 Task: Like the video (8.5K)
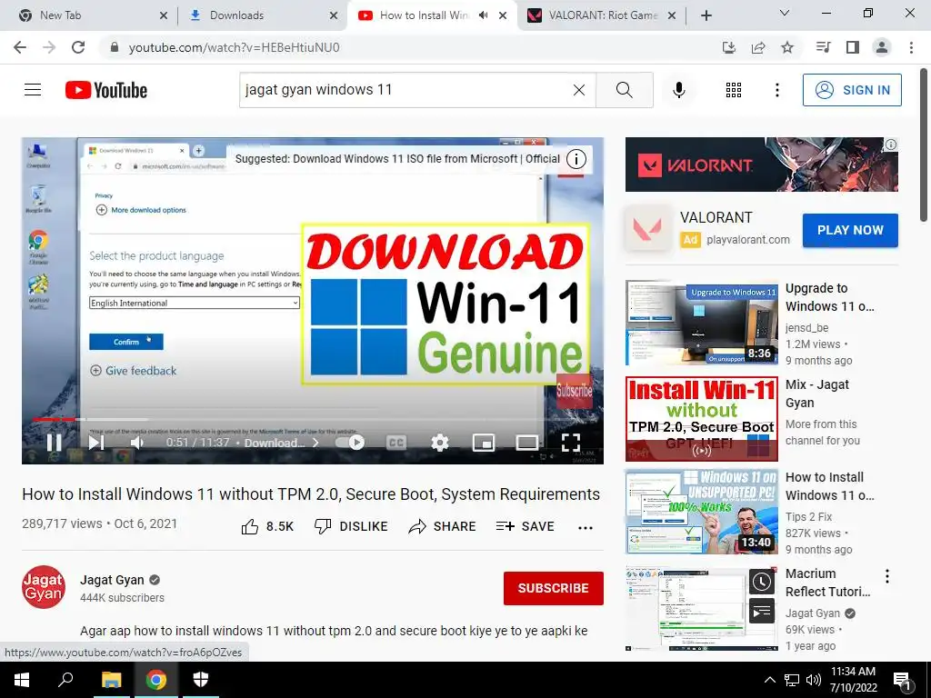(x=267, y=526)
